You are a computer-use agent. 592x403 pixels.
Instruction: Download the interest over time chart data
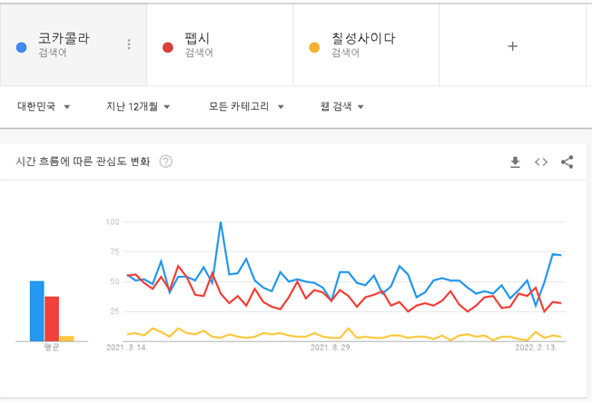515,162
